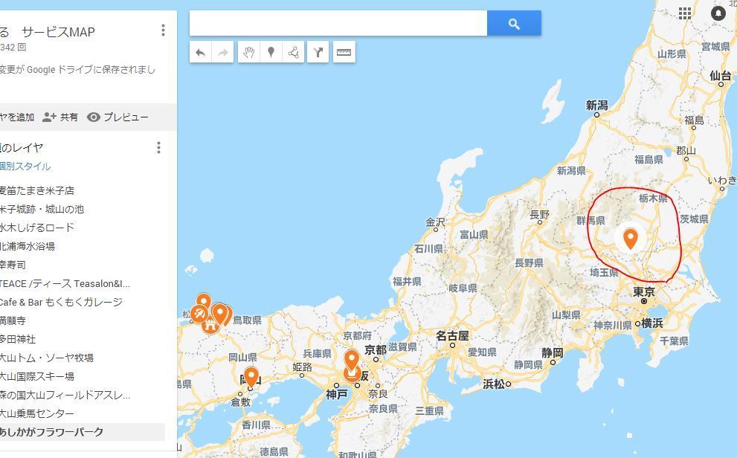This screenshot has height=458, width=737.
Task: Open layer options three-dot menu
Action: [159, 147]
